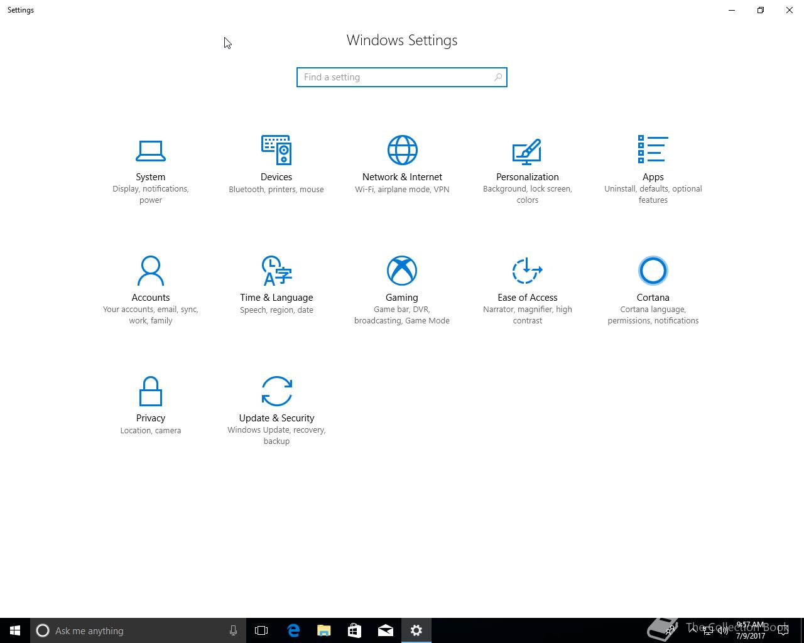
Task: Open Ease of Access dashed clock icon
Action: click(x=527, y=271)
